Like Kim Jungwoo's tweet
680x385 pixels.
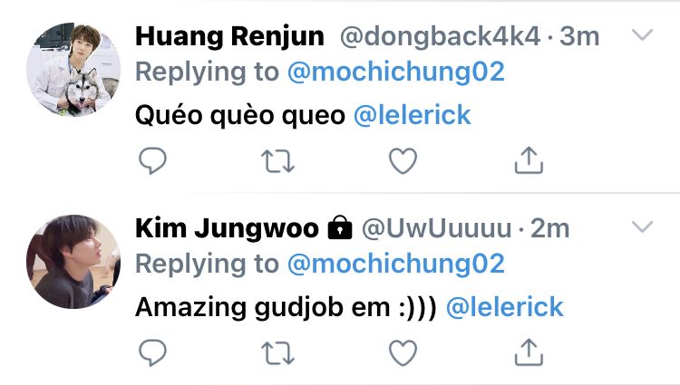[x=403, y=352]
